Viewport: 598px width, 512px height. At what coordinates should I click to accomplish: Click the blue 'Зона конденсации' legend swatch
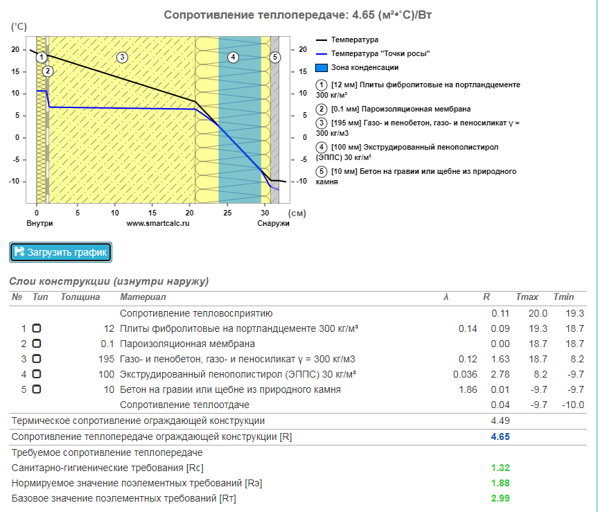[x=322, y=68]
